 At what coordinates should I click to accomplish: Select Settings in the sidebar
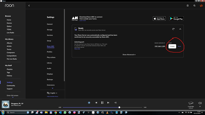(10, 82)
